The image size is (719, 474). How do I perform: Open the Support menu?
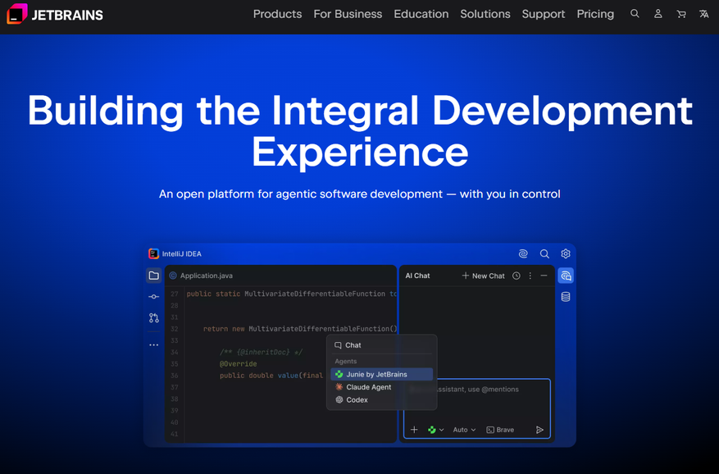[544, 14]
